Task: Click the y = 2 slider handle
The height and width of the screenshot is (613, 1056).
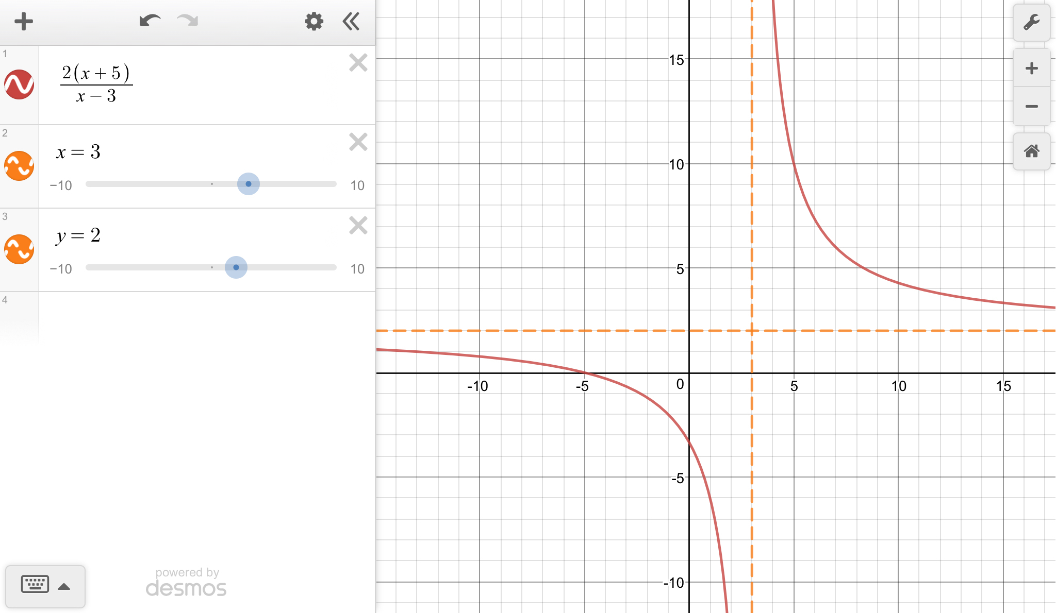Action: click(236, 267)
